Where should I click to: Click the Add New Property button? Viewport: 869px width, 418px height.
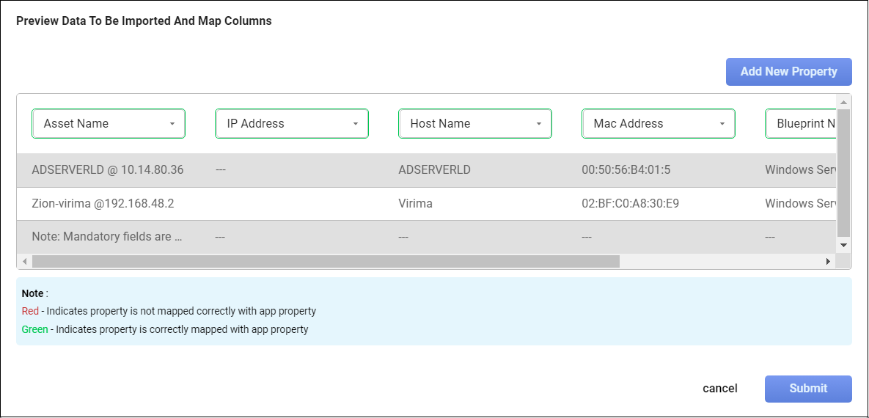pos(788,72)
